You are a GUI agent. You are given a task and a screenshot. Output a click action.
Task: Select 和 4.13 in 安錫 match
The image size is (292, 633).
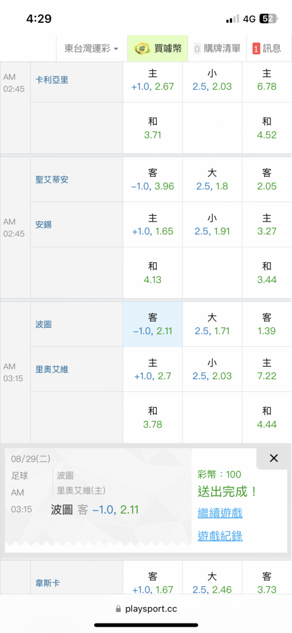(153, 272)
